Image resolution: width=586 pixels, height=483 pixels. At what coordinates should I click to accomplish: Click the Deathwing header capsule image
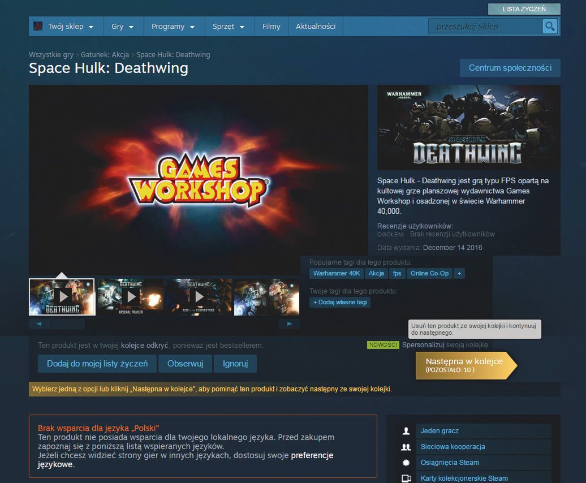pyautogui.click(x=469, y=127)
